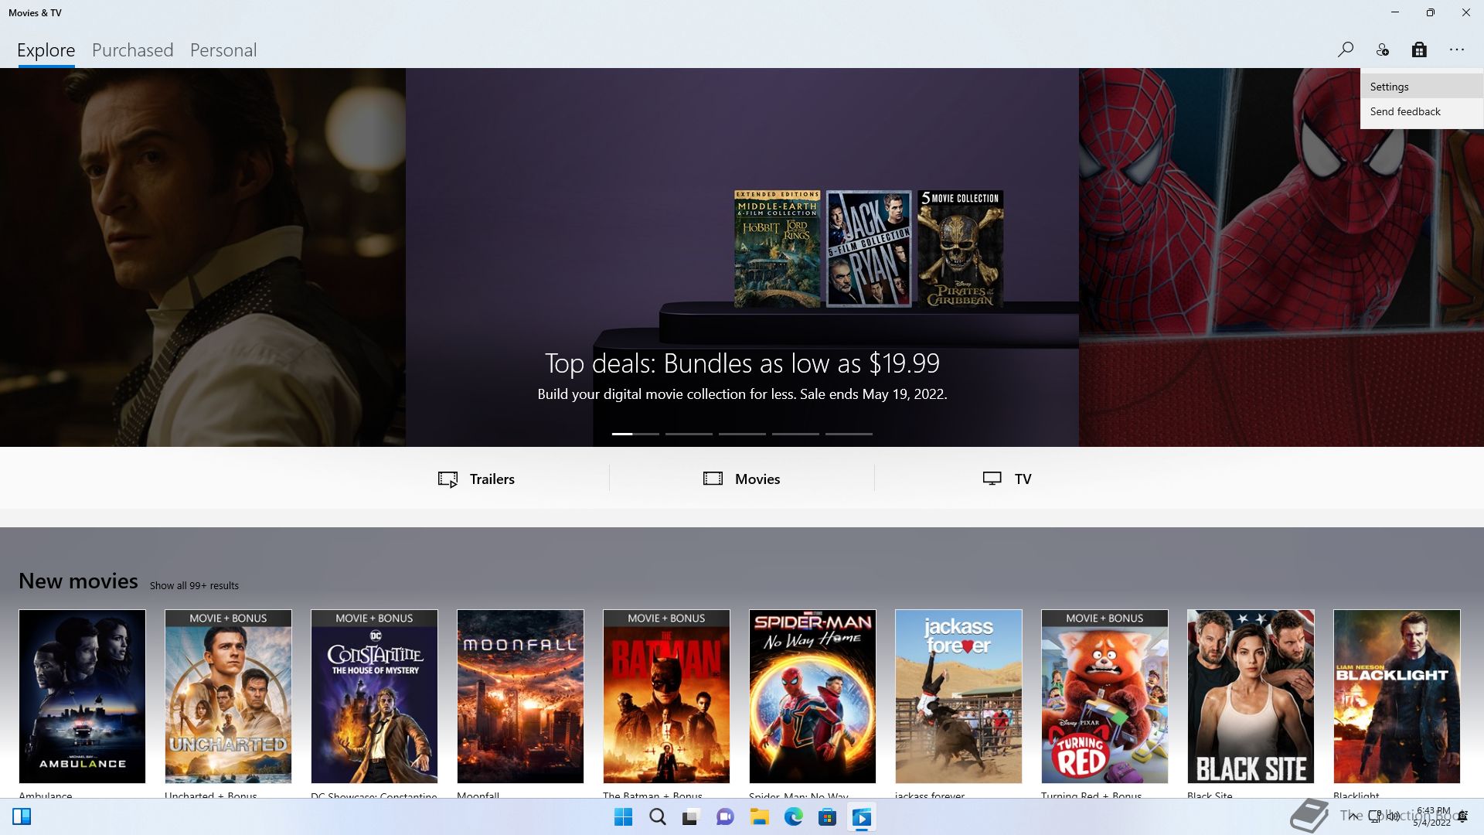This screenshot has width=1484, height=835.
Task: Choose Settings from the dropdown menu
Action: tap(1422, 87)
